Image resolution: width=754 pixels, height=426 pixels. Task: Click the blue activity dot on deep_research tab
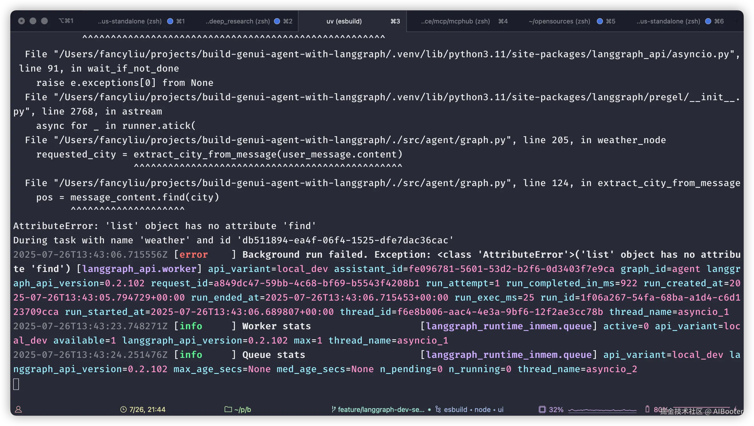pos(277,21)
